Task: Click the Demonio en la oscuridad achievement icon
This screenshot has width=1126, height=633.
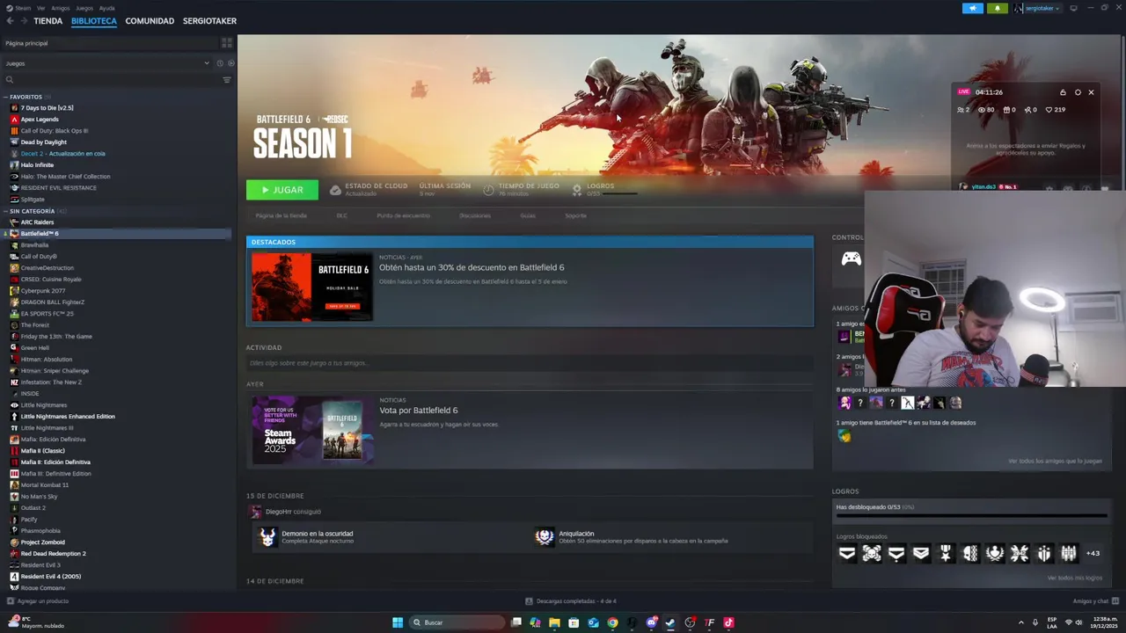Action: point(267,536)
